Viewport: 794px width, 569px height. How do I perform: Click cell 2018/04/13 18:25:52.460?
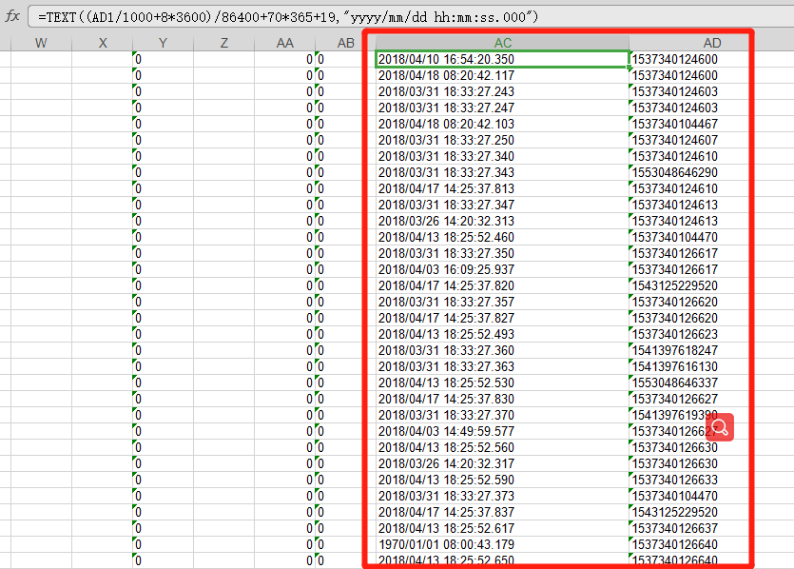coord(502,238)
